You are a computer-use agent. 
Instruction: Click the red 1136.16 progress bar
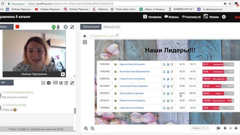click(x=214, y=79)
